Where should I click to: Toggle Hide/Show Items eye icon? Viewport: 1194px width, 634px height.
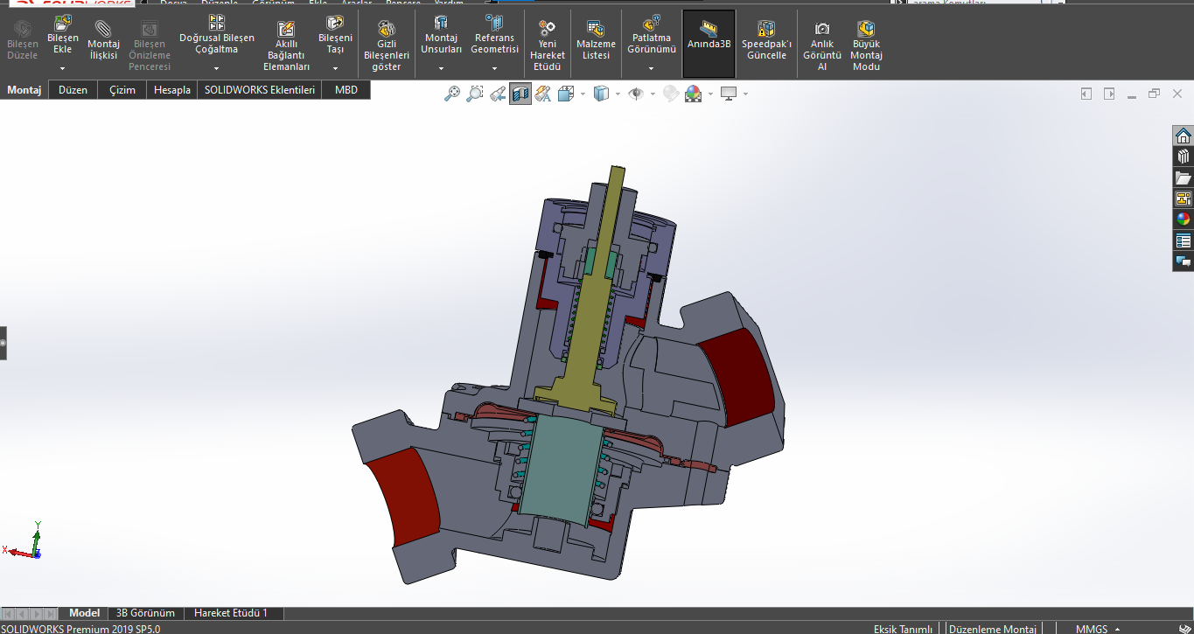click(x=636, y=94)
